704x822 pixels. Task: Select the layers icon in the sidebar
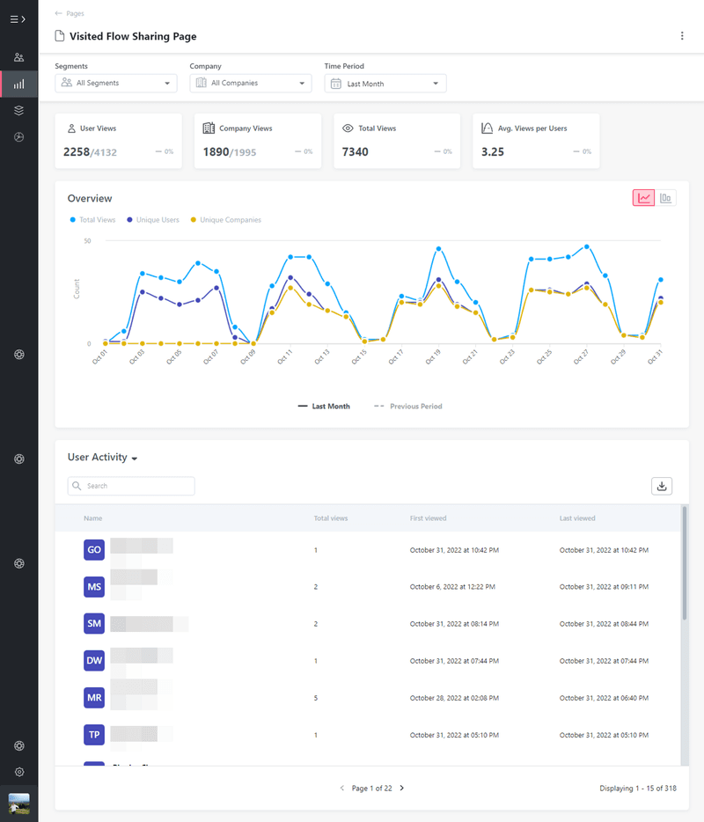(x=18, y=110)
